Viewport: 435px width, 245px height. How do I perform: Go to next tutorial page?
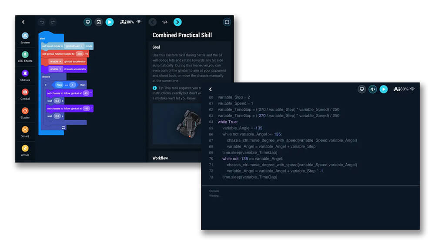coord(177,22)
